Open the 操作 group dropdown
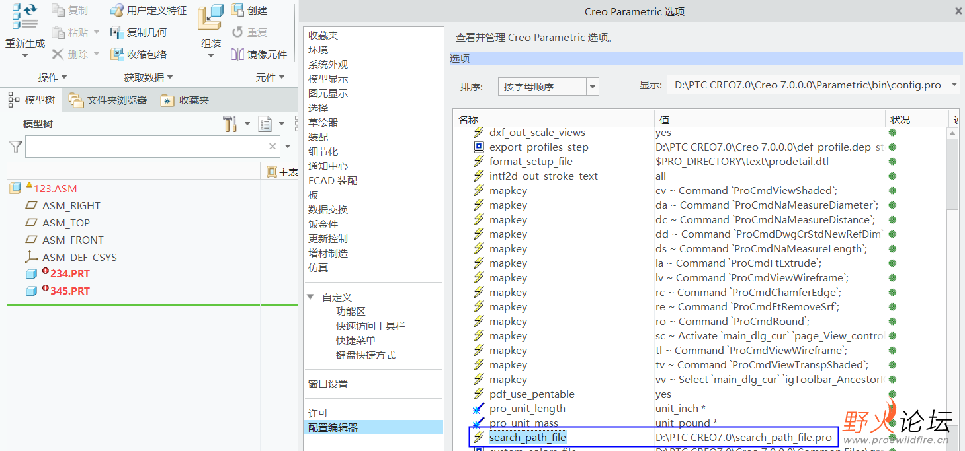The height and width of the screenshot is (451, 965). pyautogui.click(x=52, y=77)
